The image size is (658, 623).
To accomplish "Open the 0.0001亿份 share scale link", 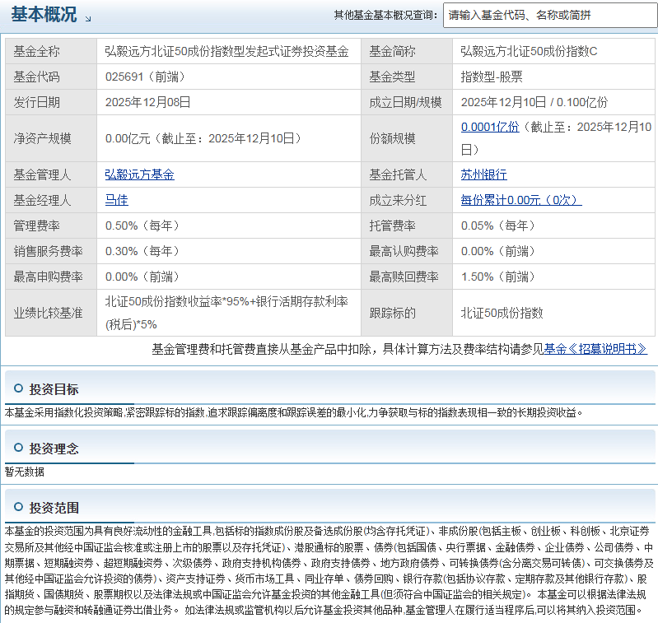I will 490,127.
